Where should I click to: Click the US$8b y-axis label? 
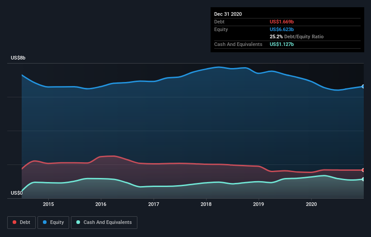(x=18, y=58)
